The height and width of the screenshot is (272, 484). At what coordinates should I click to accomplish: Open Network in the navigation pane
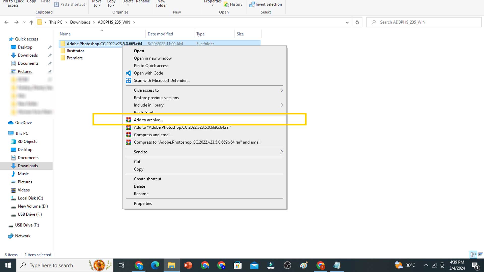23,236
